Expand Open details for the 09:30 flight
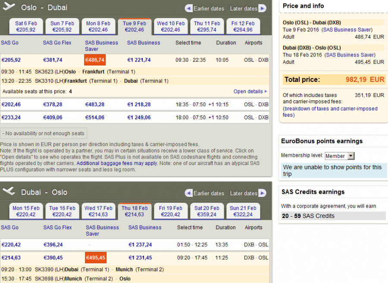Image resolution: width=388 pixels, height=283 pixels. pyautogui.click(x=250, y=91)
